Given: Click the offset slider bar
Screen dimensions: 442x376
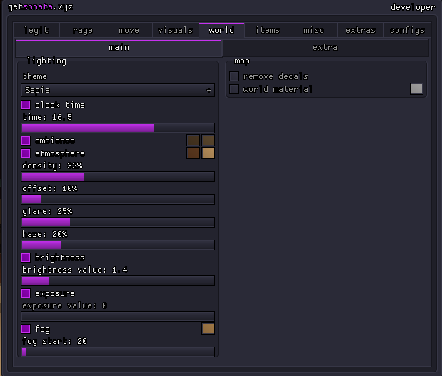Looking at the screenshot, I should click(x=118, y=199).
